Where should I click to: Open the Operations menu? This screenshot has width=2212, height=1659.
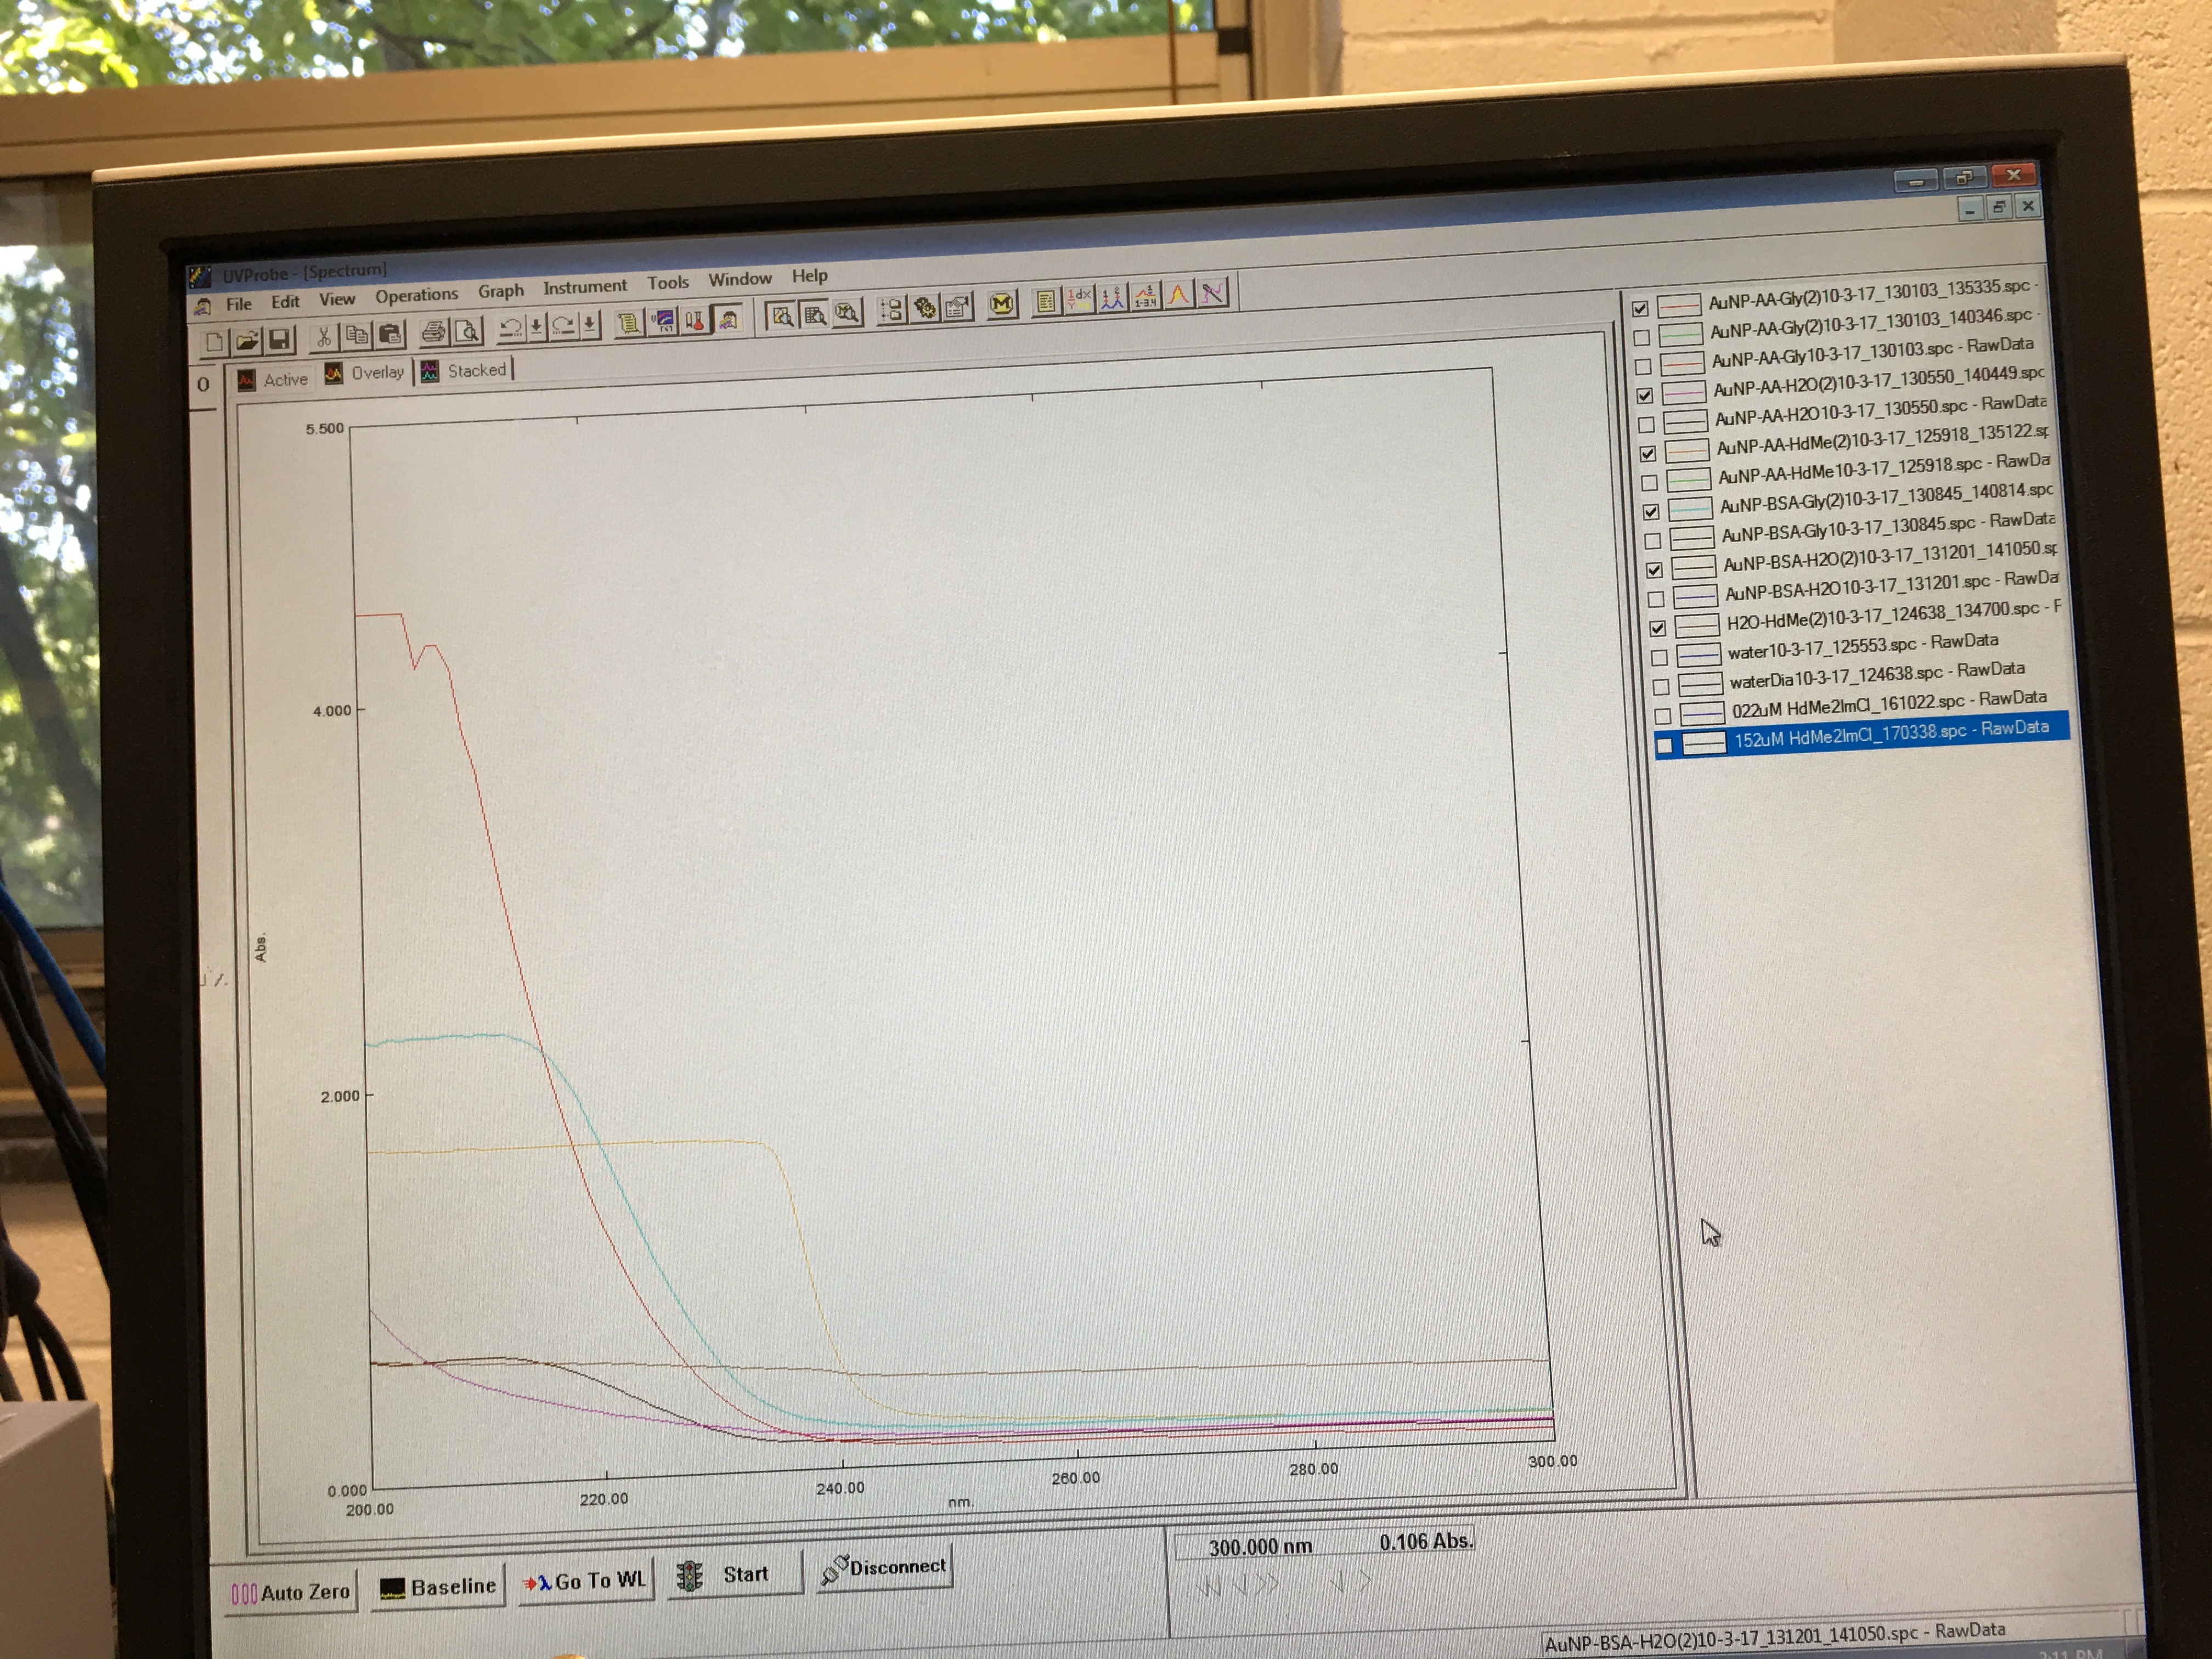[x=416, y=295]
